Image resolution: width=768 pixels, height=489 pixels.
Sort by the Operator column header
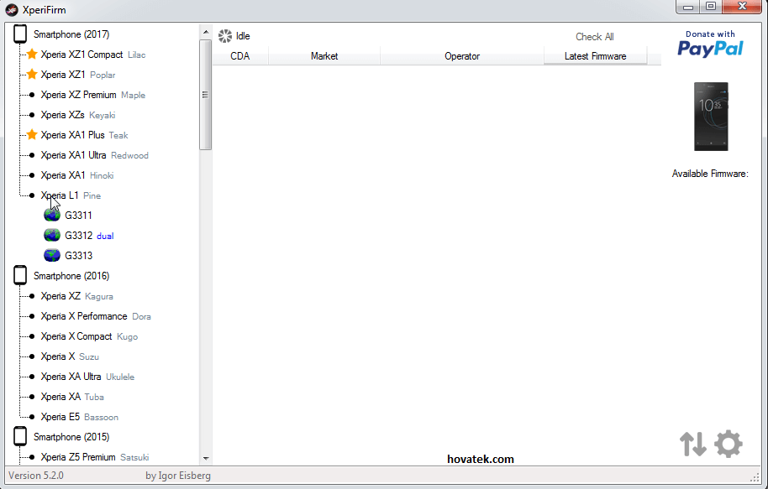point(462,56)
